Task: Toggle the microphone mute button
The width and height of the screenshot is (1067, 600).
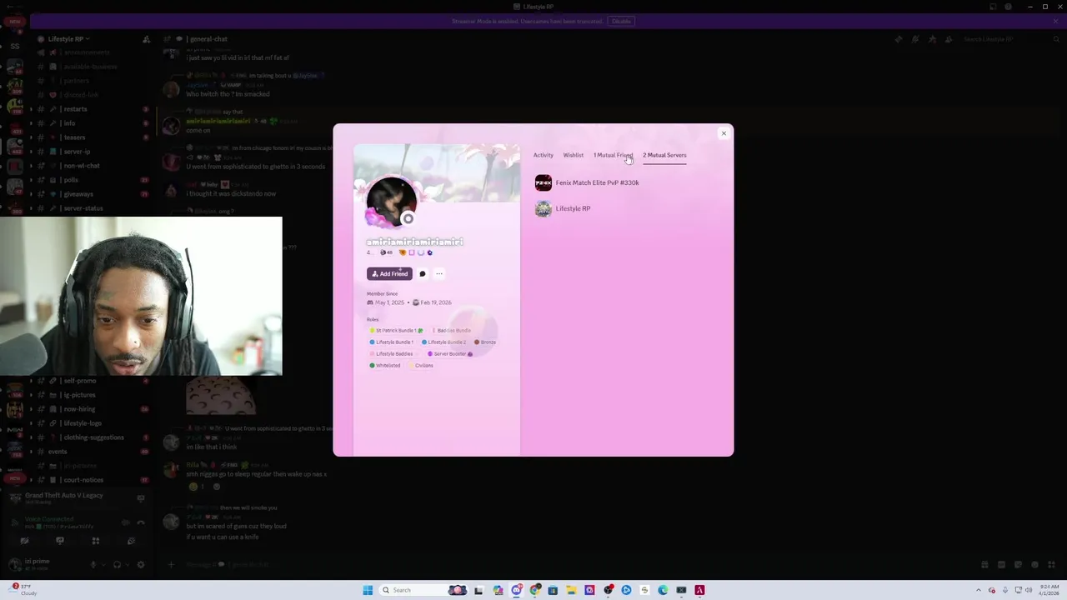Action: [x=93, y=564]
